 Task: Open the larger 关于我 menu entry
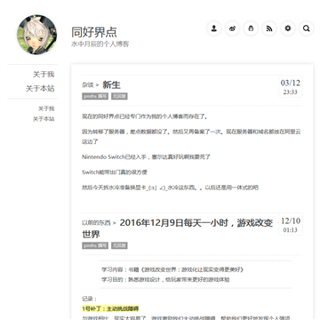pyautogui.click(x=44, y=75)
